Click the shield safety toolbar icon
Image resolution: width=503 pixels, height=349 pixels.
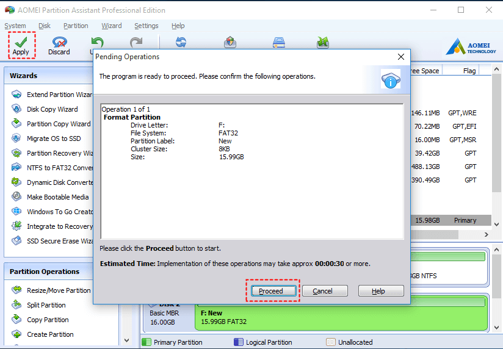pyautogui.click(x=230, y=42)
